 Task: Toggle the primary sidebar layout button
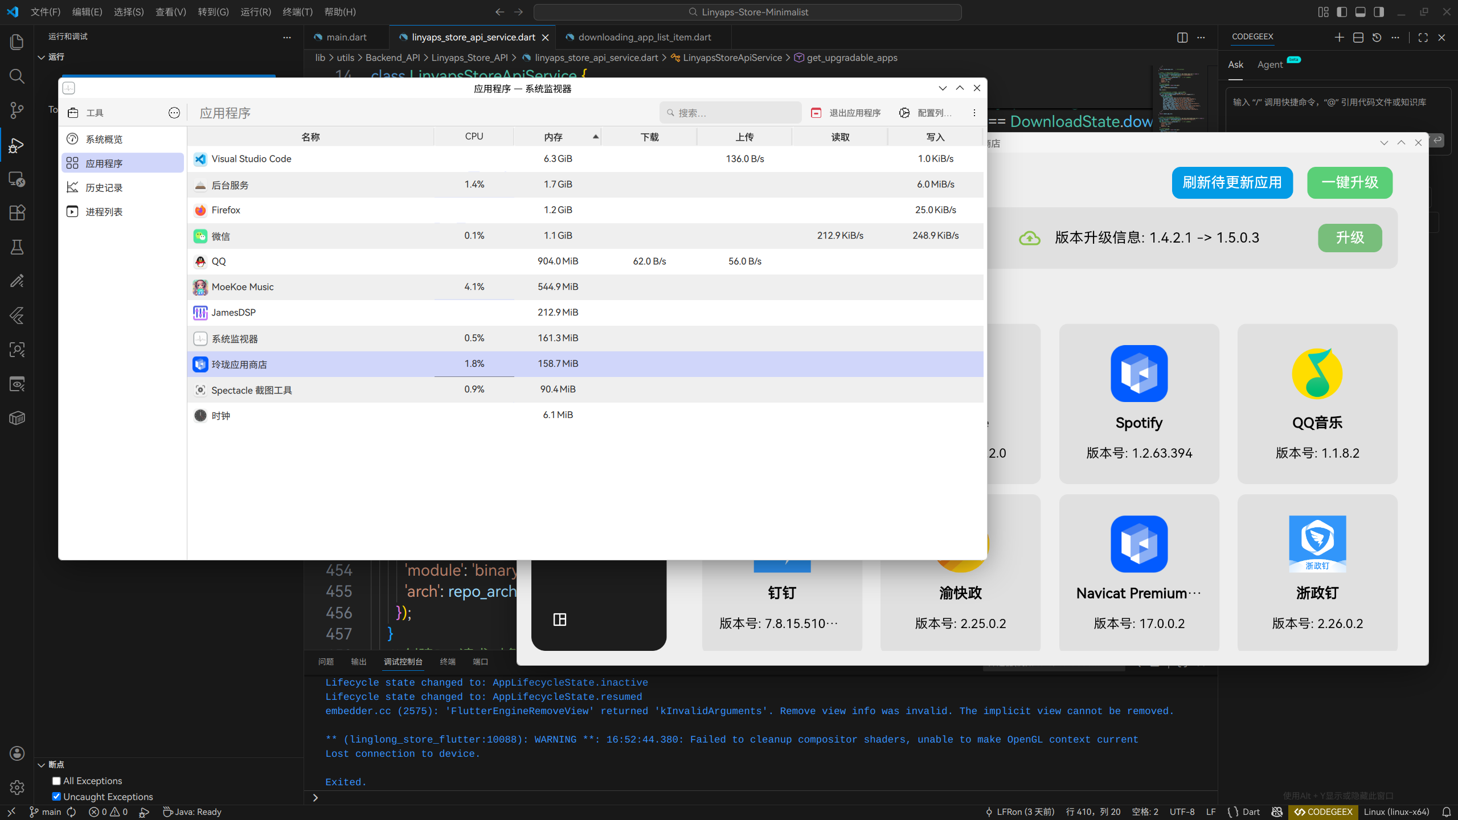click(1342, 12)
